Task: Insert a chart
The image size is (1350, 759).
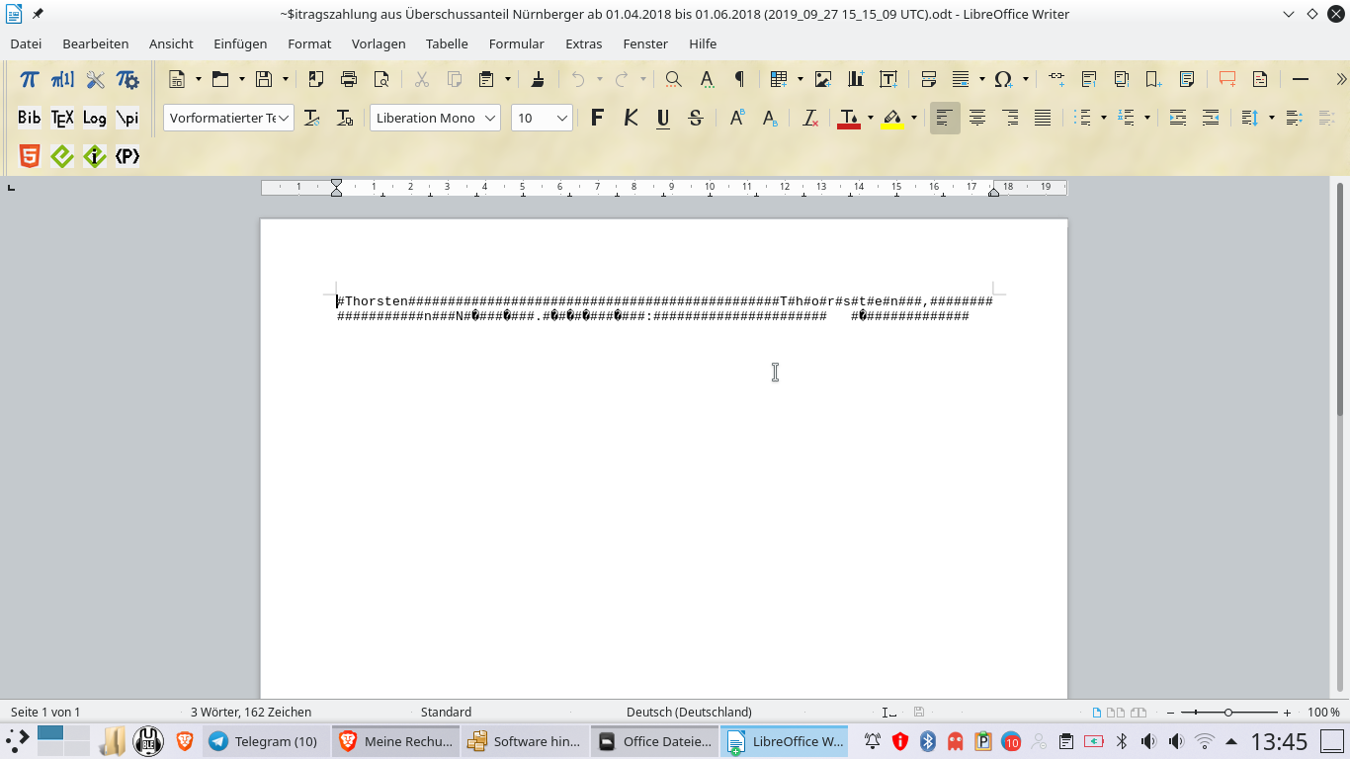Action: [855, 79]
